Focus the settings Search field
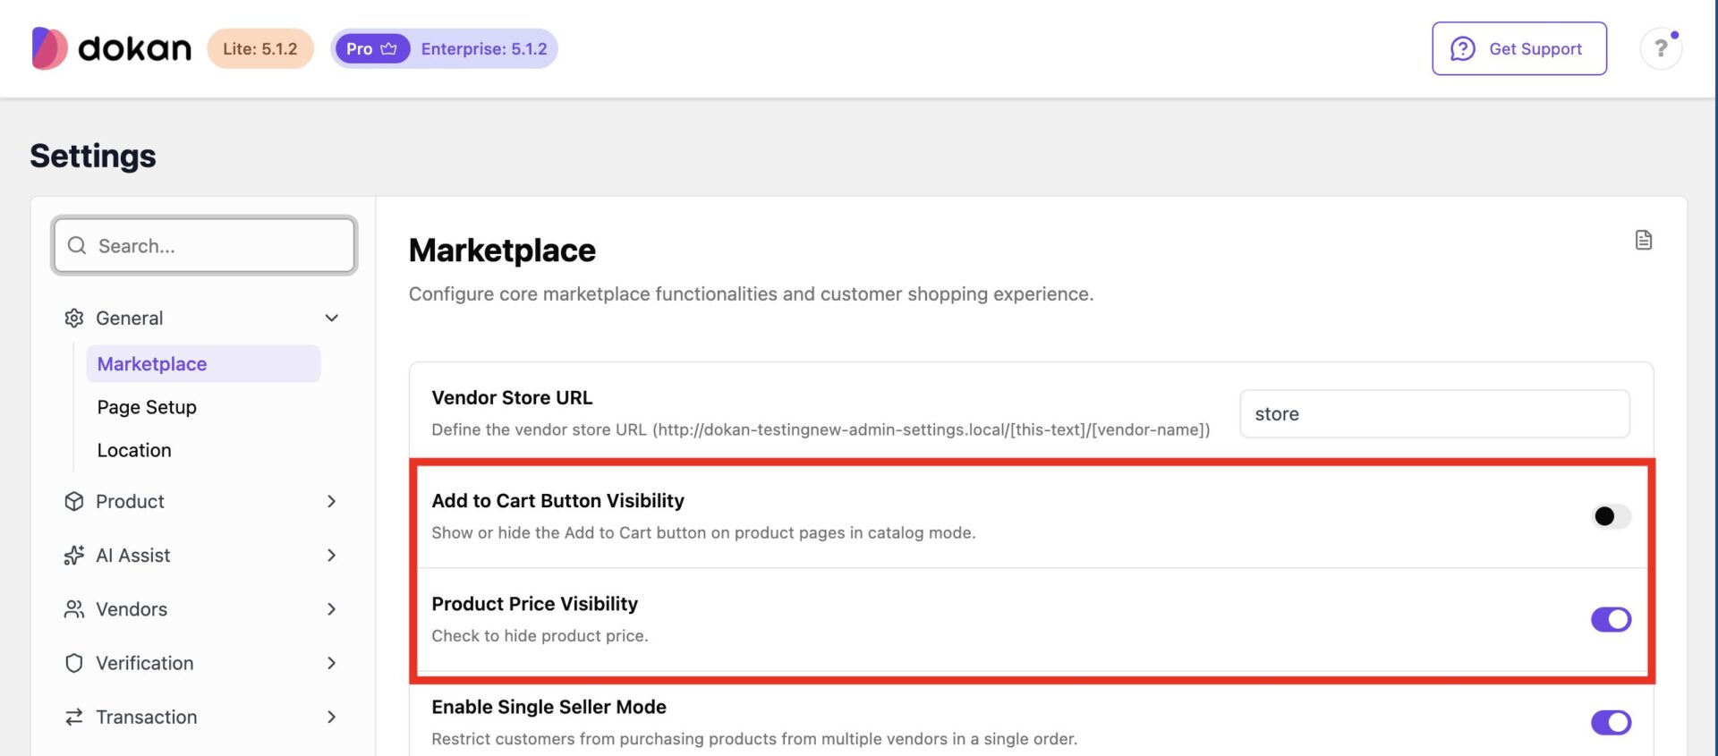This screenshot has width=1718, height=756. coord(204,245)
